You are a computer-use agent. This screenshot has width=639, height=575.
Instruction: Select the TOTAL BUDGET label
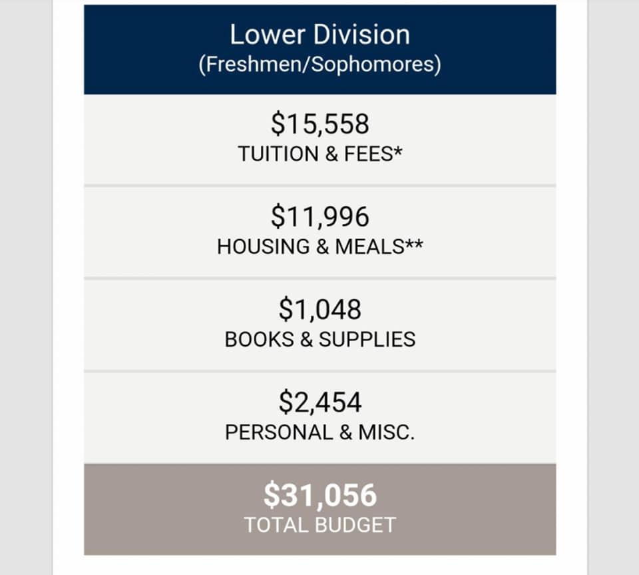tap(320, 525)
